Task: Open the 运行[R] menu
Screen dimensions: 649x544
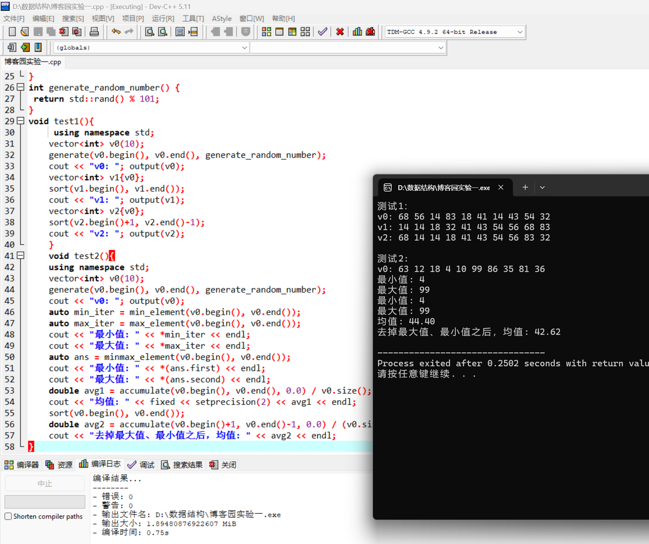Action: 163,19
